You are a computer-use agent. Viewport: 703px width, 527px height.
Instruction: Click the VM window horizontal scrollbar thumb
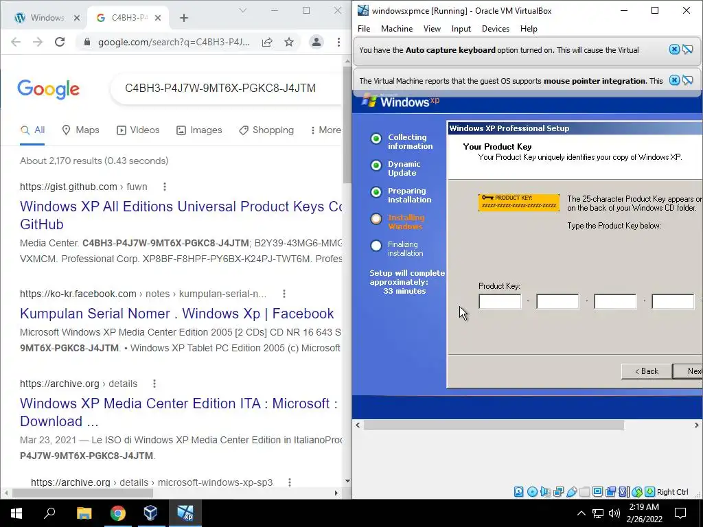coord(493,425)
